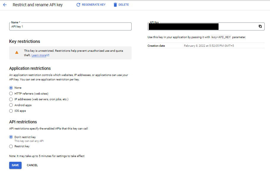The image size is (270, 173).
Task: Click the 'key=API_KEY' code snippet
Action: [x=221, y=37]
